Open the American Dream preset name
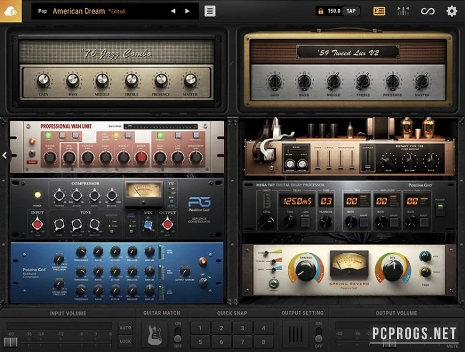The height and width of the screenshot is (352, 465). point(78,11)
